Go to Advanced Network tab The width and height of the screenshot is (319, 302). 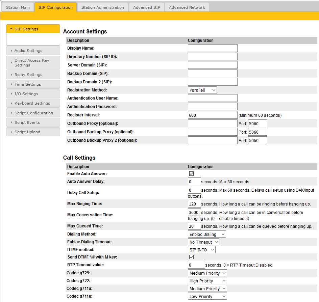187,7
